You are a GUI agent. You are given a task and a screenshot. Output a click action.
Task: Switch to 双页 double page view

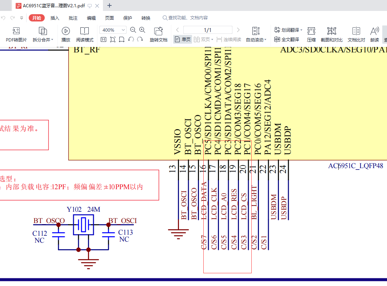tap(204, 40)
